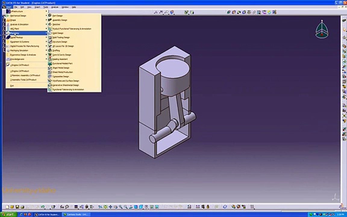Select Sheet Metal Production workbench

[x=74, y=72]
